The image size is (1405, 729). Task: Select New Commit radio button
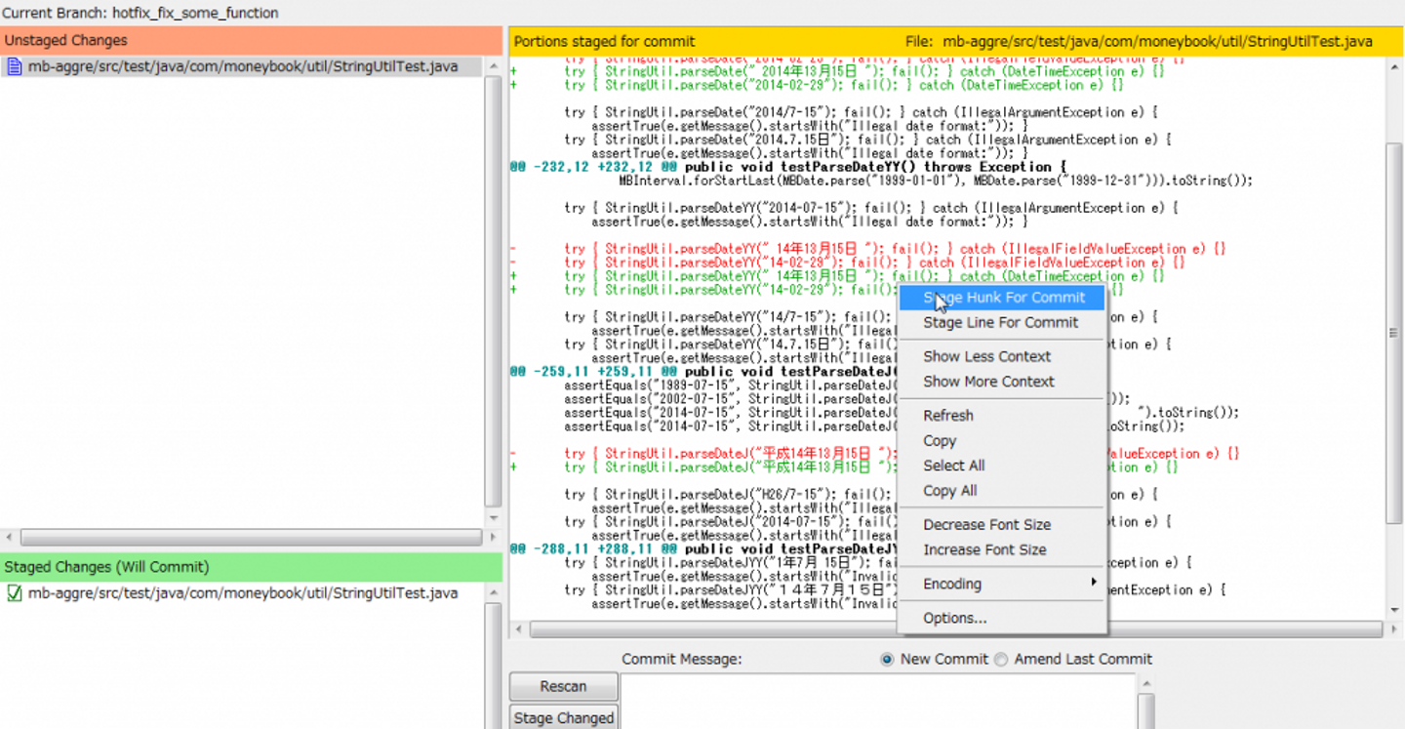[887, 660]
